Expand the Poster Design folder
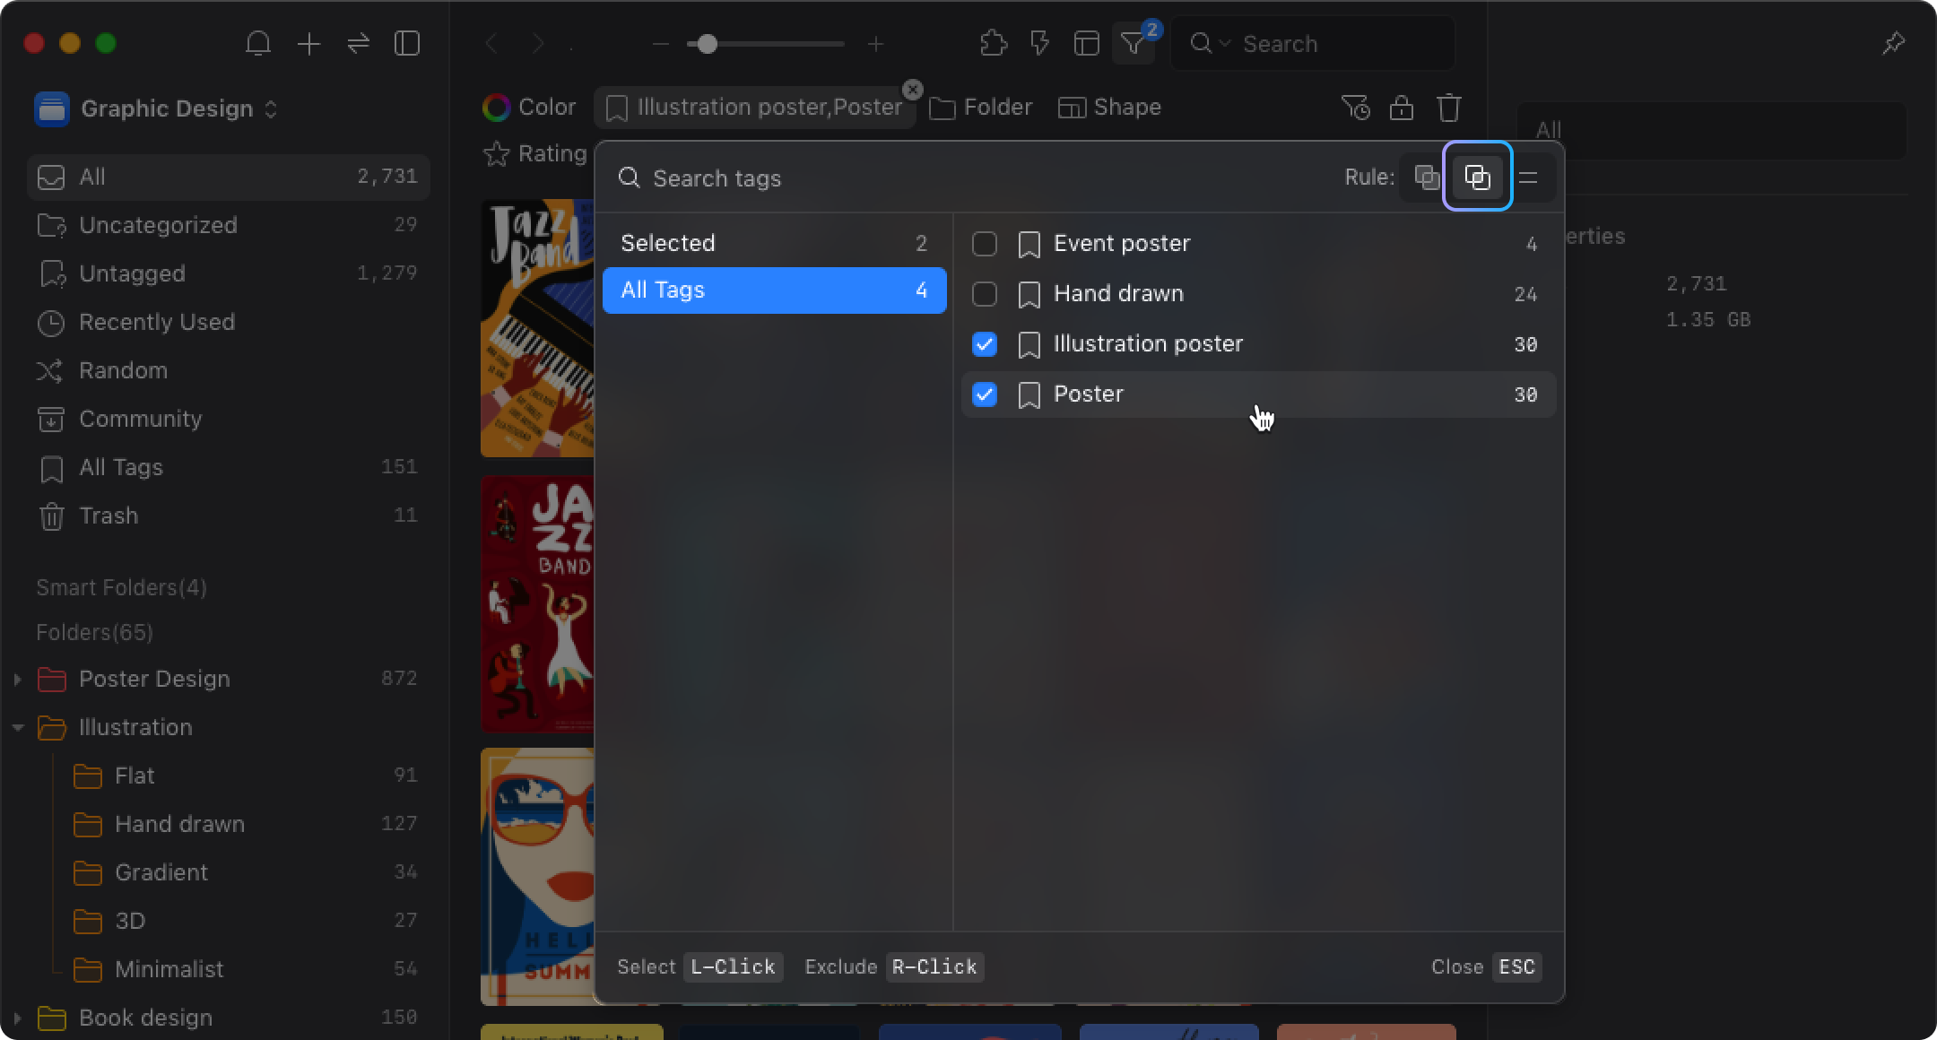This screenshot has width=1937, height=1040. point(17,679)
